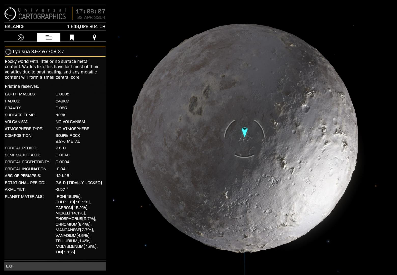
Task: Click the clock reading 17:08:07
Action: point(90,11)
